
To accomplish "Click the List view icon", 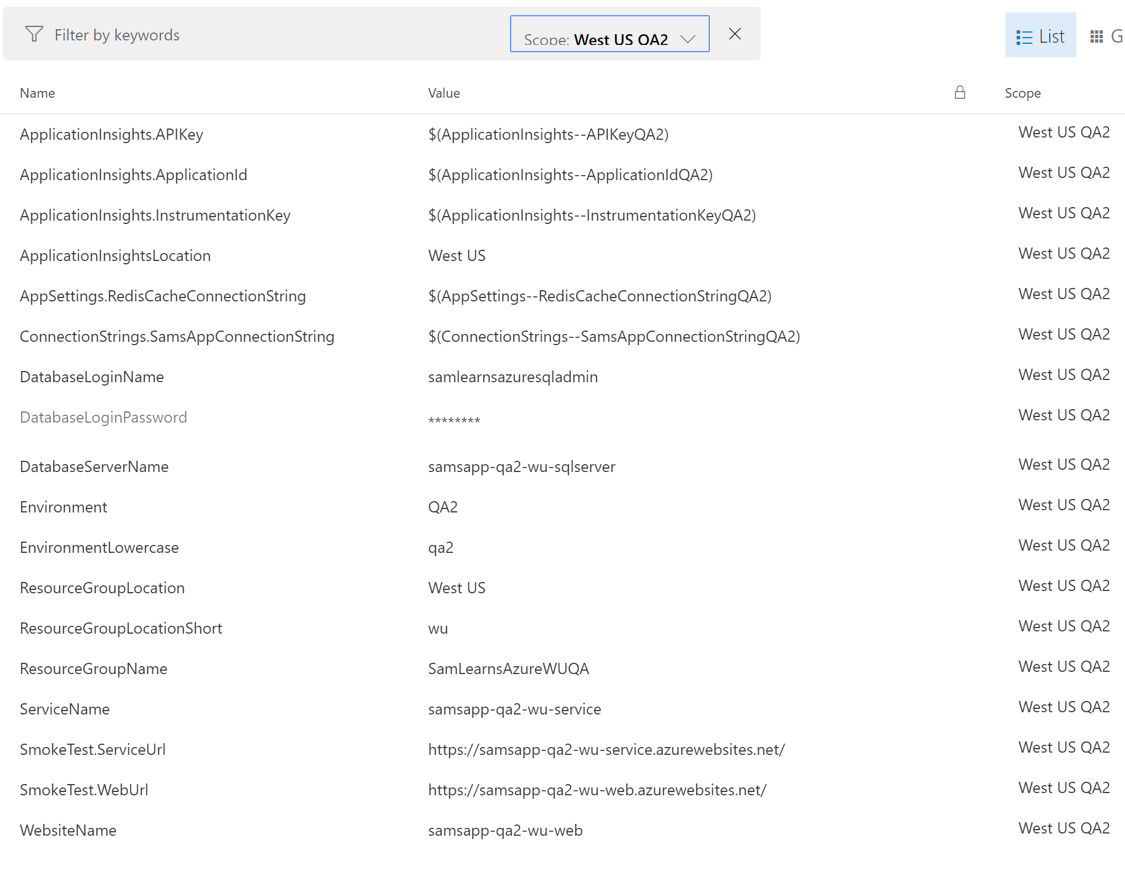I will point(1024,37).
